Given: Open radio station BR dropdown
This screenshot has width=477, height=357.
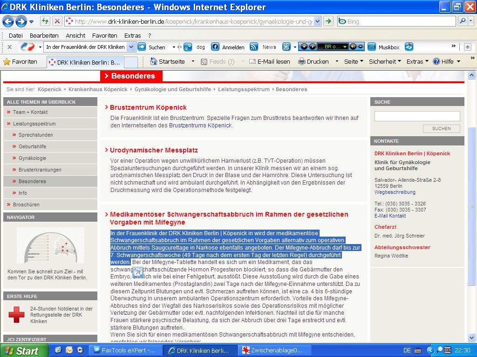Looking at the screenshot, I should [345, 47].
